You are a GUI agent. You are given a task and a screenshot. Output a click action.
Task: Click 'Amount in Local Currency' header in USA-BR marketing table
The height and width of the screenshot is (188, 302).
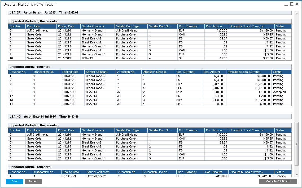[x=252, y=26]
